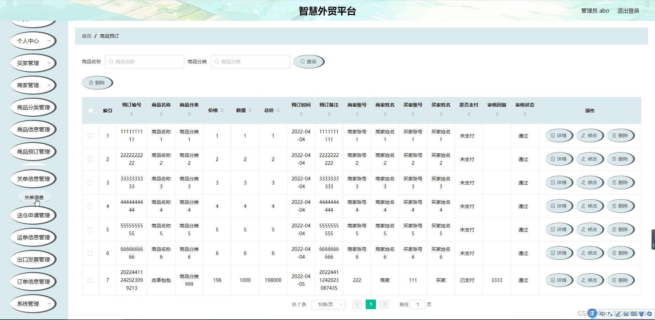The width and height of the screenshot is (655, 320).
Task: Sort table by 审核状态 column arrows
Action: 525,114
